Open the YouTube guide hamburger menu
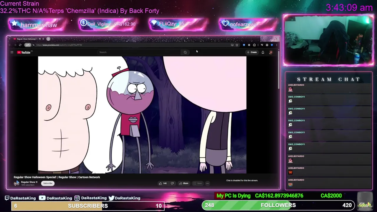The width and height of the screenshot is (377, 212). tap(12, 52)
